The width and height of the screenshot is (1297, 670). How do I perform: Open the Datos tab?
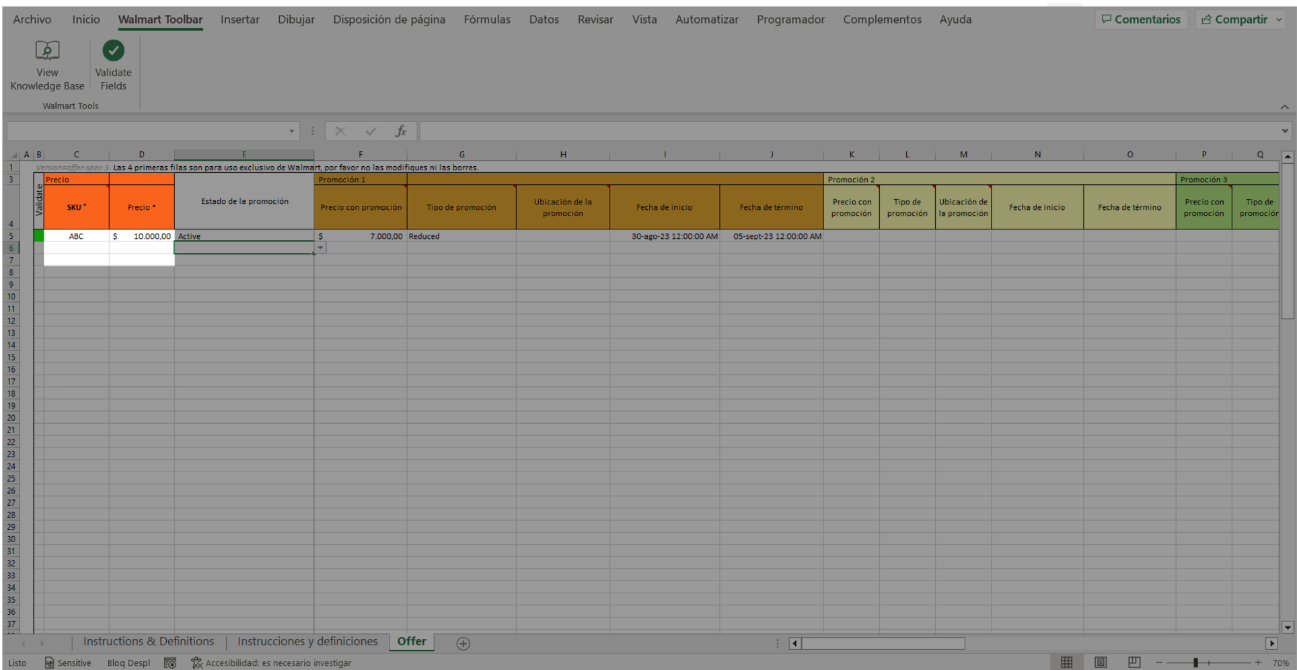[x=544, y=20]
